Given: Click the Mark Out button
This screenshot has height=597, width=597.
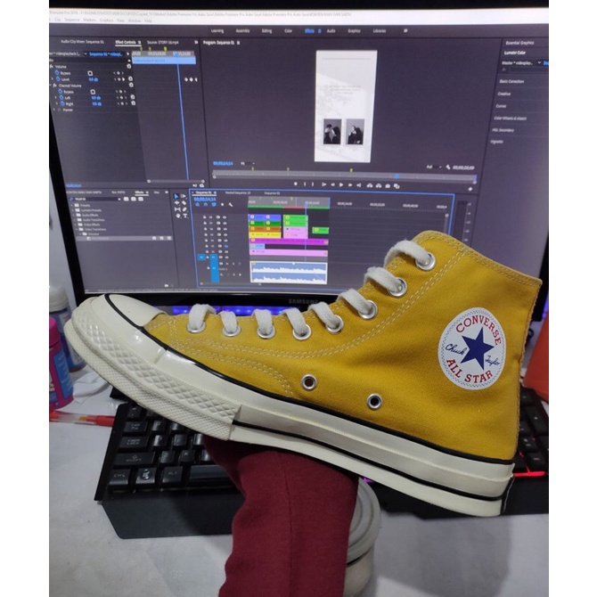Looking at the screenshot, I should 313,184.
